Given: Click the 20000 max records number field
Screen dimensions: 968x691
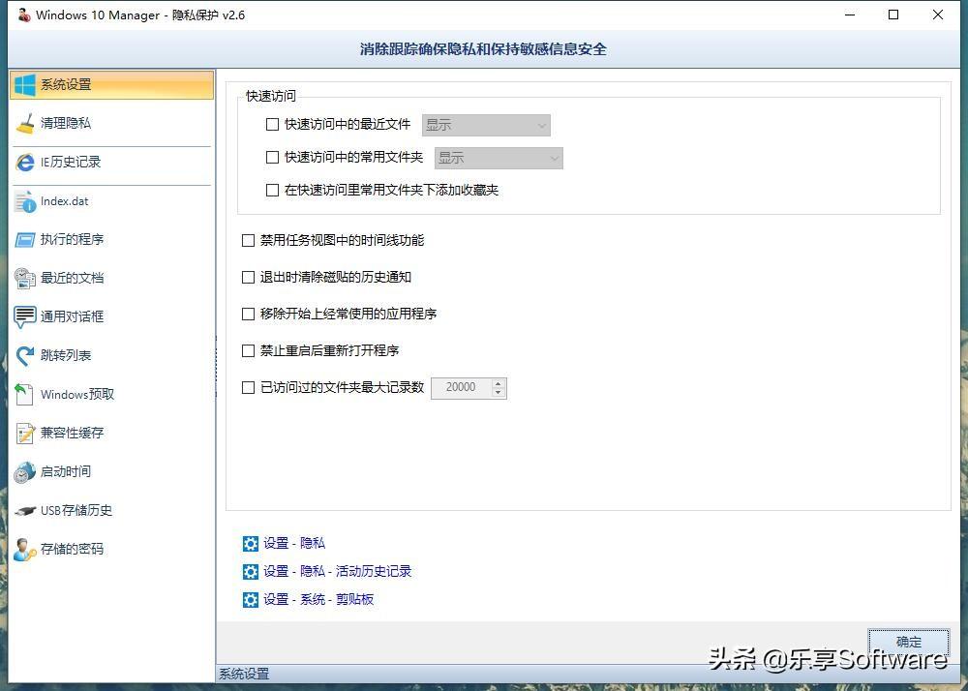Looking at the screenshot, I should click(461, 387).
